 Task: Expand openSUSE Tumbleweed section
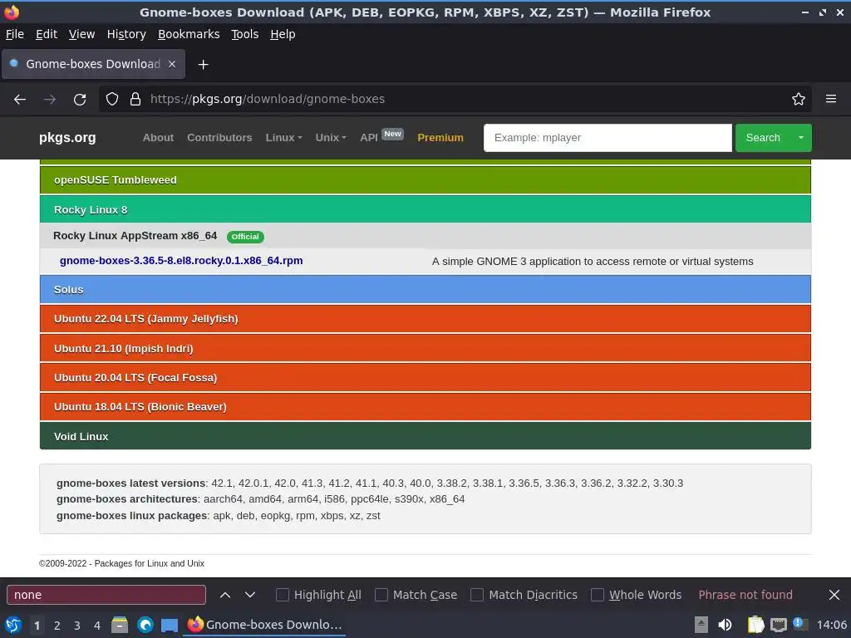click(x=425, y=180)
